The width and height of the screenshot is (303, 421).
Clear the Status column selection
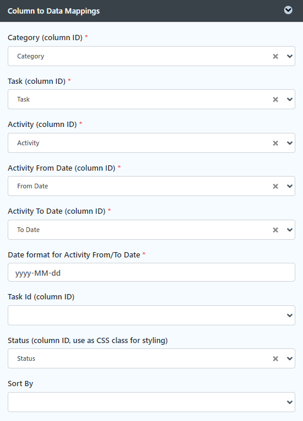click(x=275, y=359)
